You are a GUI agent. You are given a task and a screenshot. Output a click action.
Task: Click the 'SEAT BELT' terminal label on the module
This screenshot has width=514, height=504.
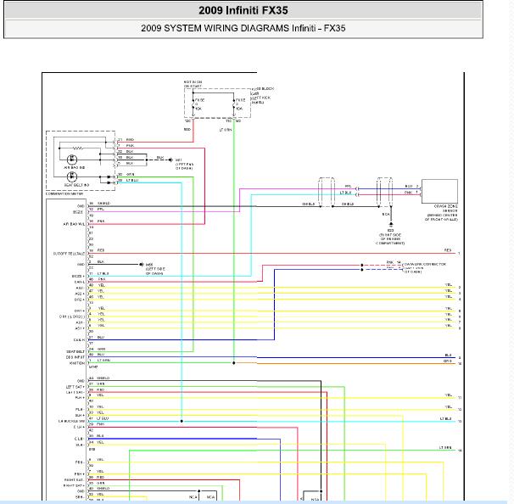75,351
